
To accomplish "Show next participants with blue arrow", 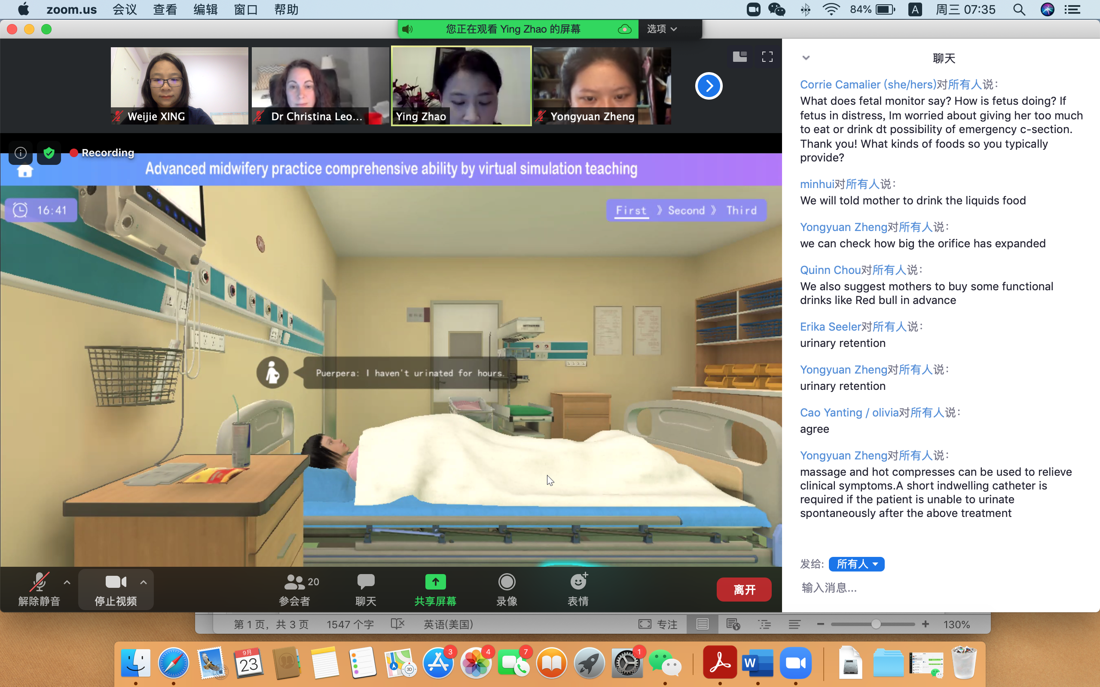I will coord(708,86).
